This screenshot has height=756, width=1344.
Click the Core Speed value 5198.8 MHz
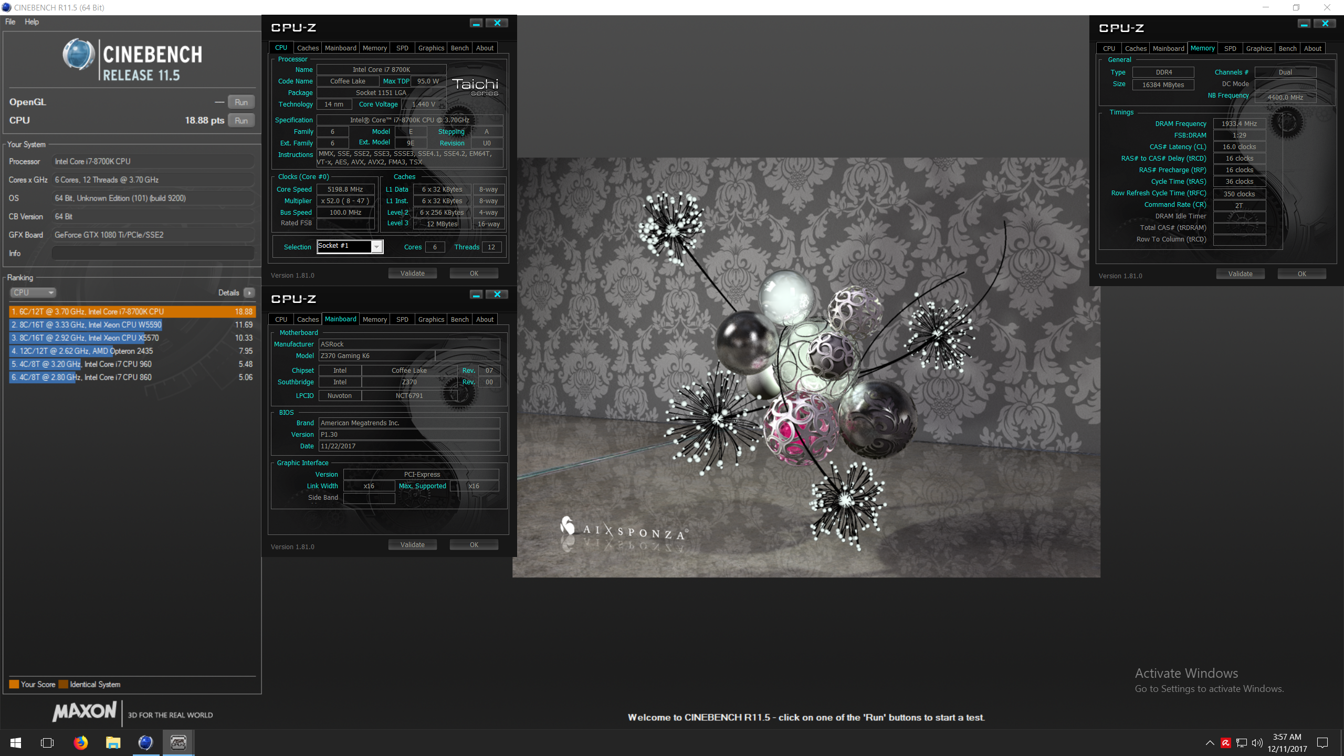tap(345, 190)
